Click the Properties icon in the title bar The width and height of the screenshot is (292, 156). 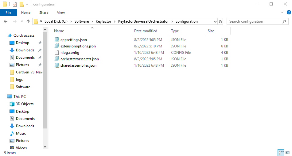(x=15, y=4)
